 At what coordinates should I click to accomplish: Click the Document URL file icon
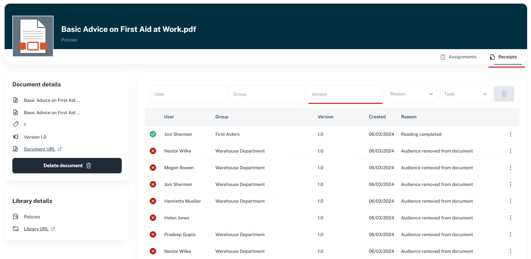click(x=15, y=149)
